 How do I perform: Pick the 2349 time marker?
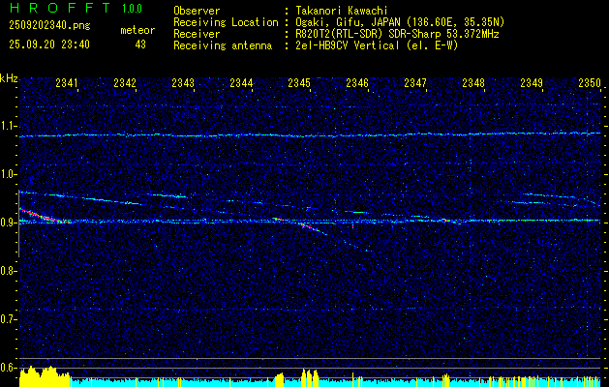pos(532,84)
